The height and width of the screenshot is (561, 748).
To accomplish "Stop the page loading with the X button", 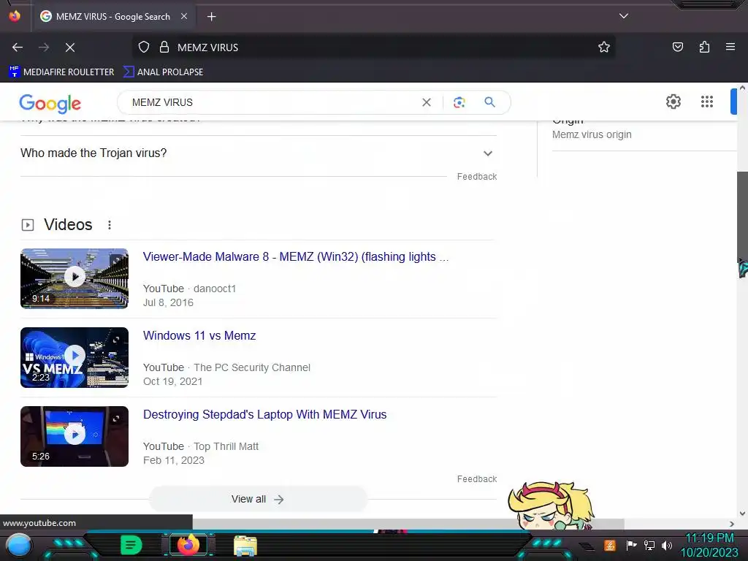I will pyautogui.click(x=69, y=47).
